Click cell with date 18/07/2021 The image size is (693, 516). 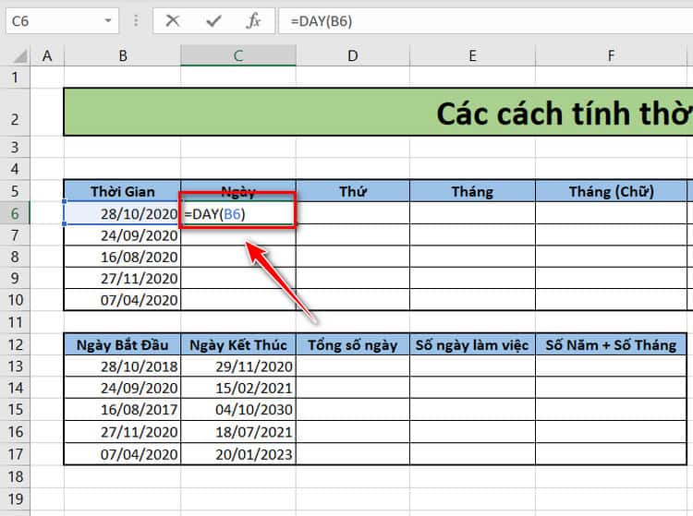[x=238, y=432]
